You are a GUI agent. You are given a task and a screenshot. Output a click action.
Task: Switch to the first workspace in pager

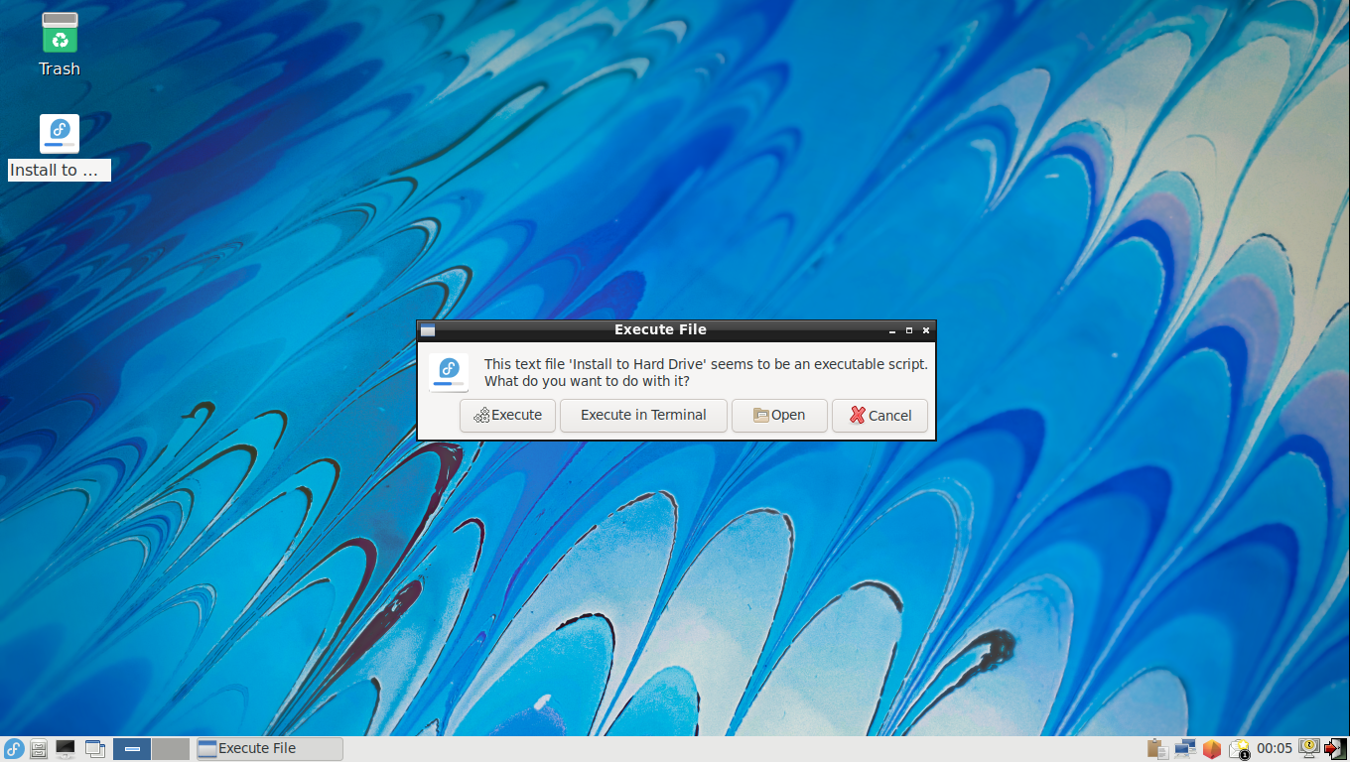(132, 749)
